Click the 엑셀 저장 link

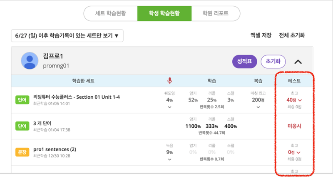(261, 35)
